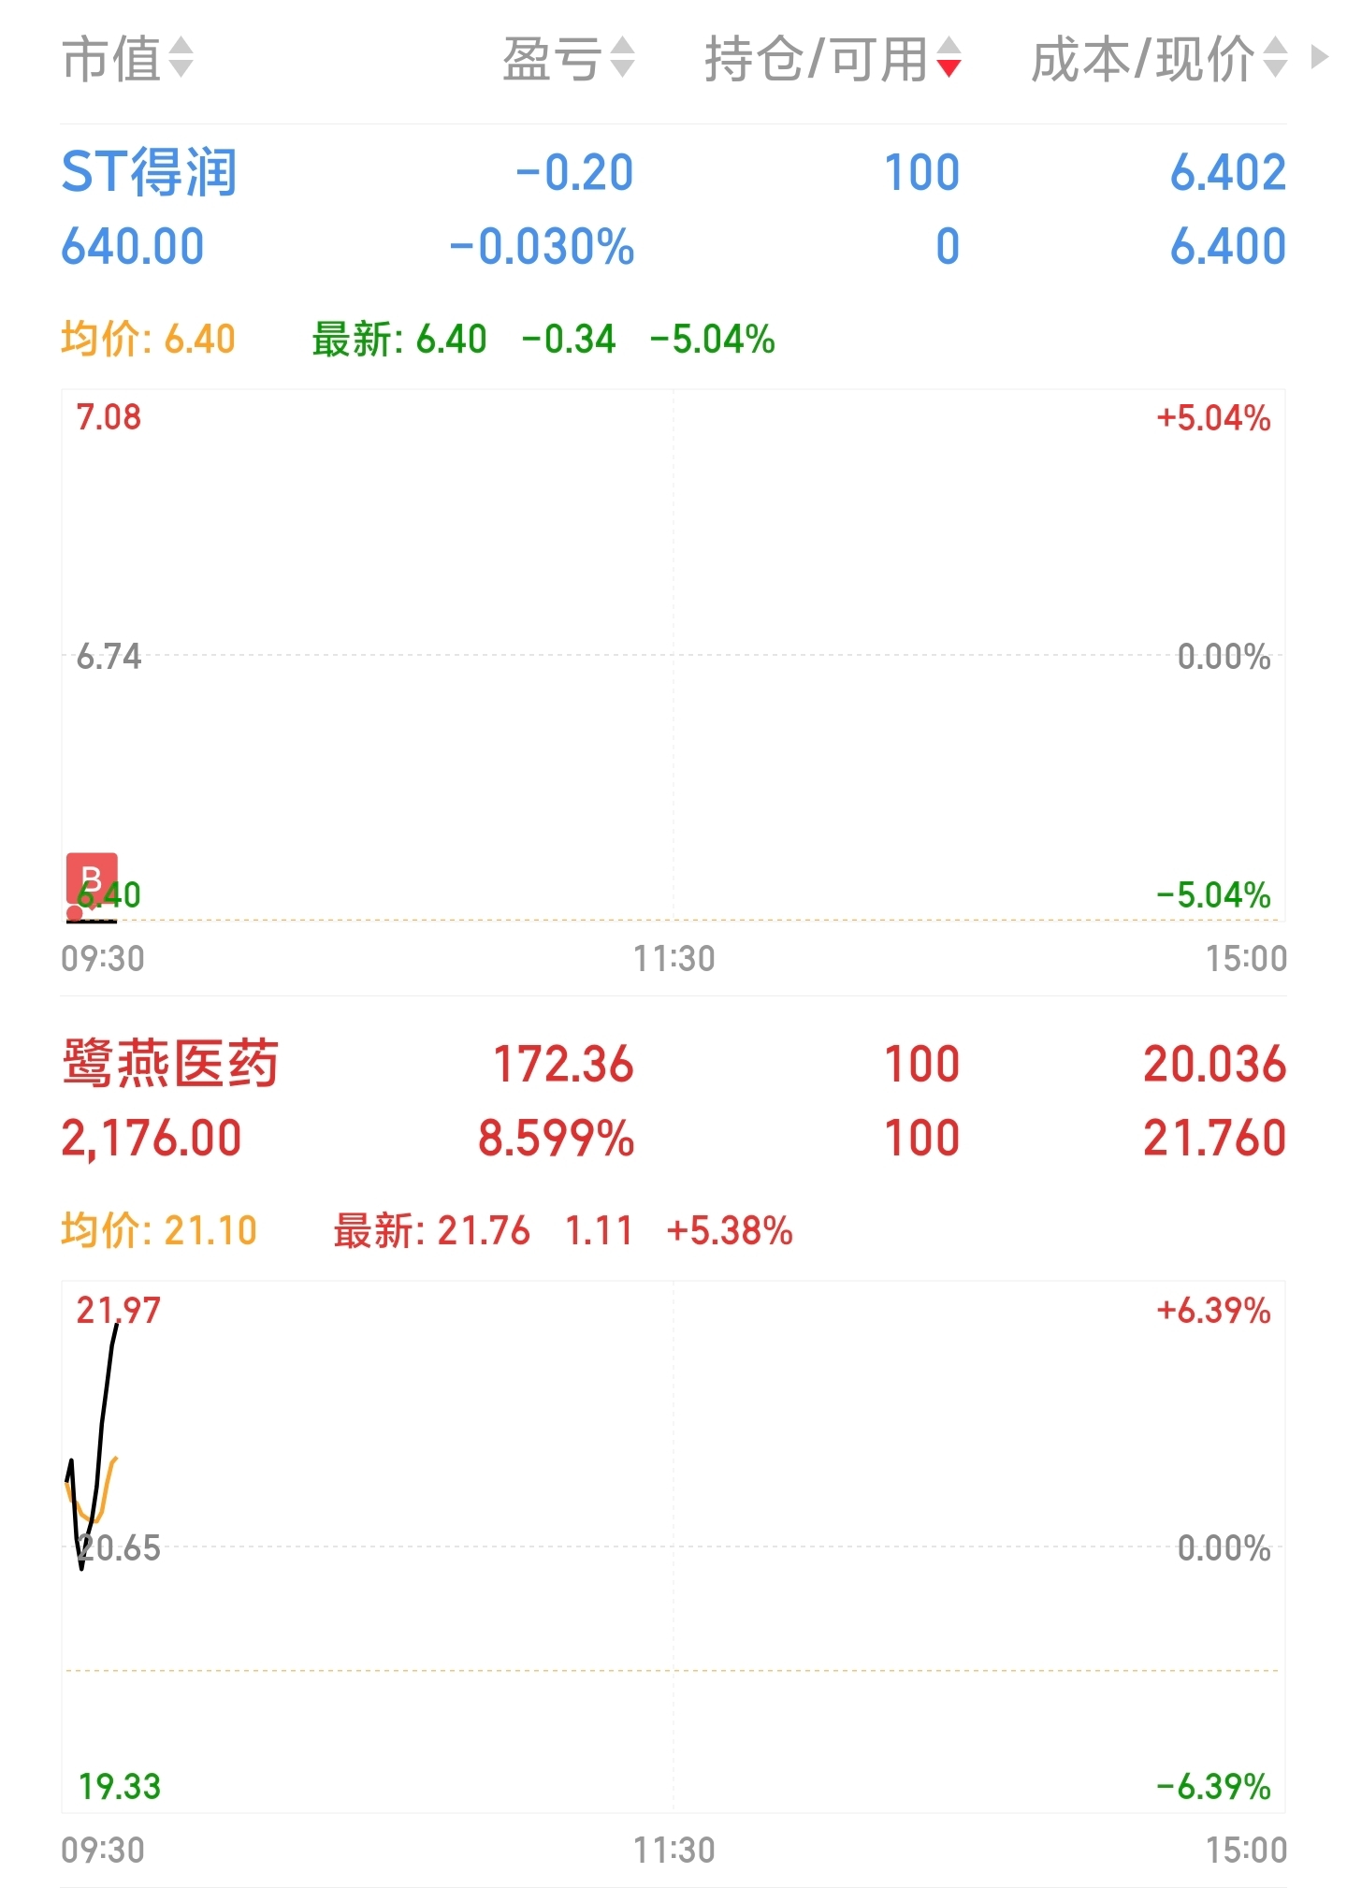Image resolution: width=1347 pixels, height=1902 pixels.
Task: Tap the 鹭燕医药 profit percentage 8.599%
Action: [556, 1139]
